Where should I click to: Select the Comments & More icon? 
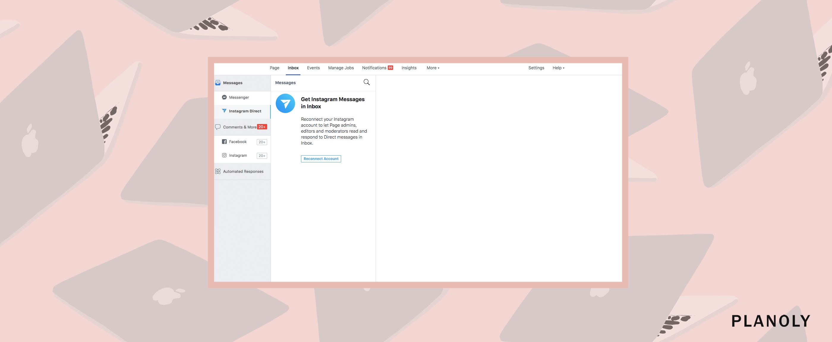pyautogui.click(x=218, y=127)
